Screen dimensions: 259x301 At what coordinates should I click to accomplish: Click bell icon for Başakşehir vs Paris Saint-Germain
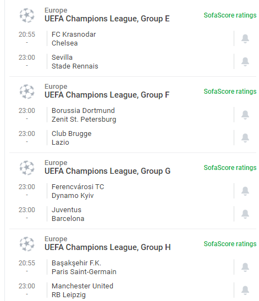point(245,268)
